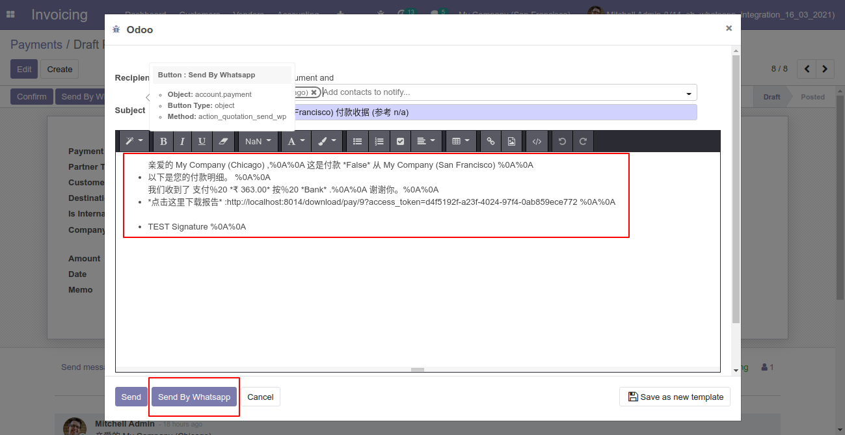
Task: Open messages chat icon with badge 5
Action: (x=438, y=14)
